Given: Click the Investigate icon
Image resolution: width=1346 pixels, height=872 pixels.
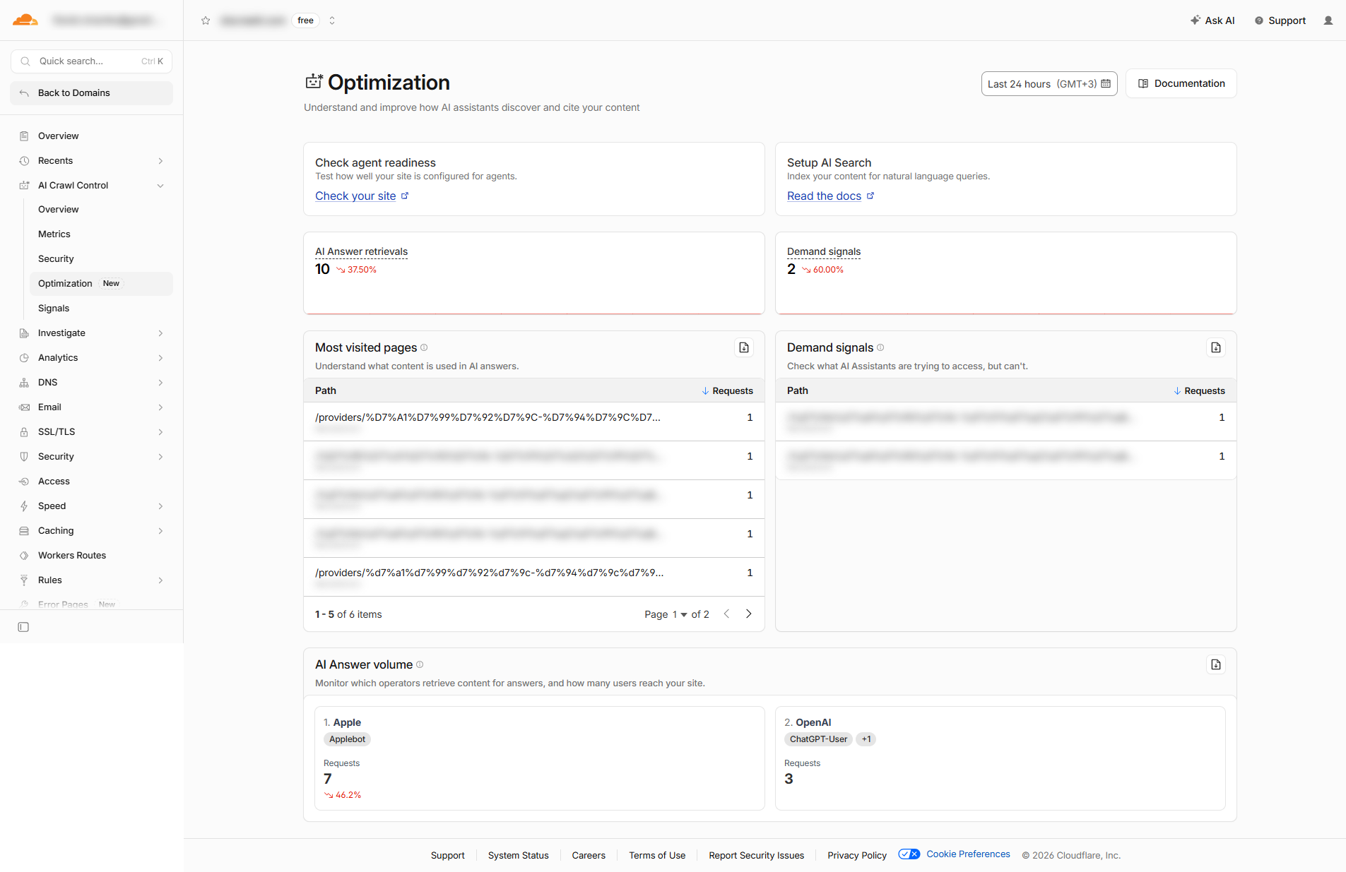Looking at the screenshot, I should (24, 333).
